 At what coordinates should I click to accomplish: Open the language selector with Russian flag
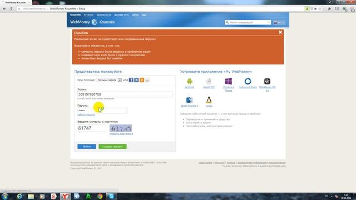[279, 22]
